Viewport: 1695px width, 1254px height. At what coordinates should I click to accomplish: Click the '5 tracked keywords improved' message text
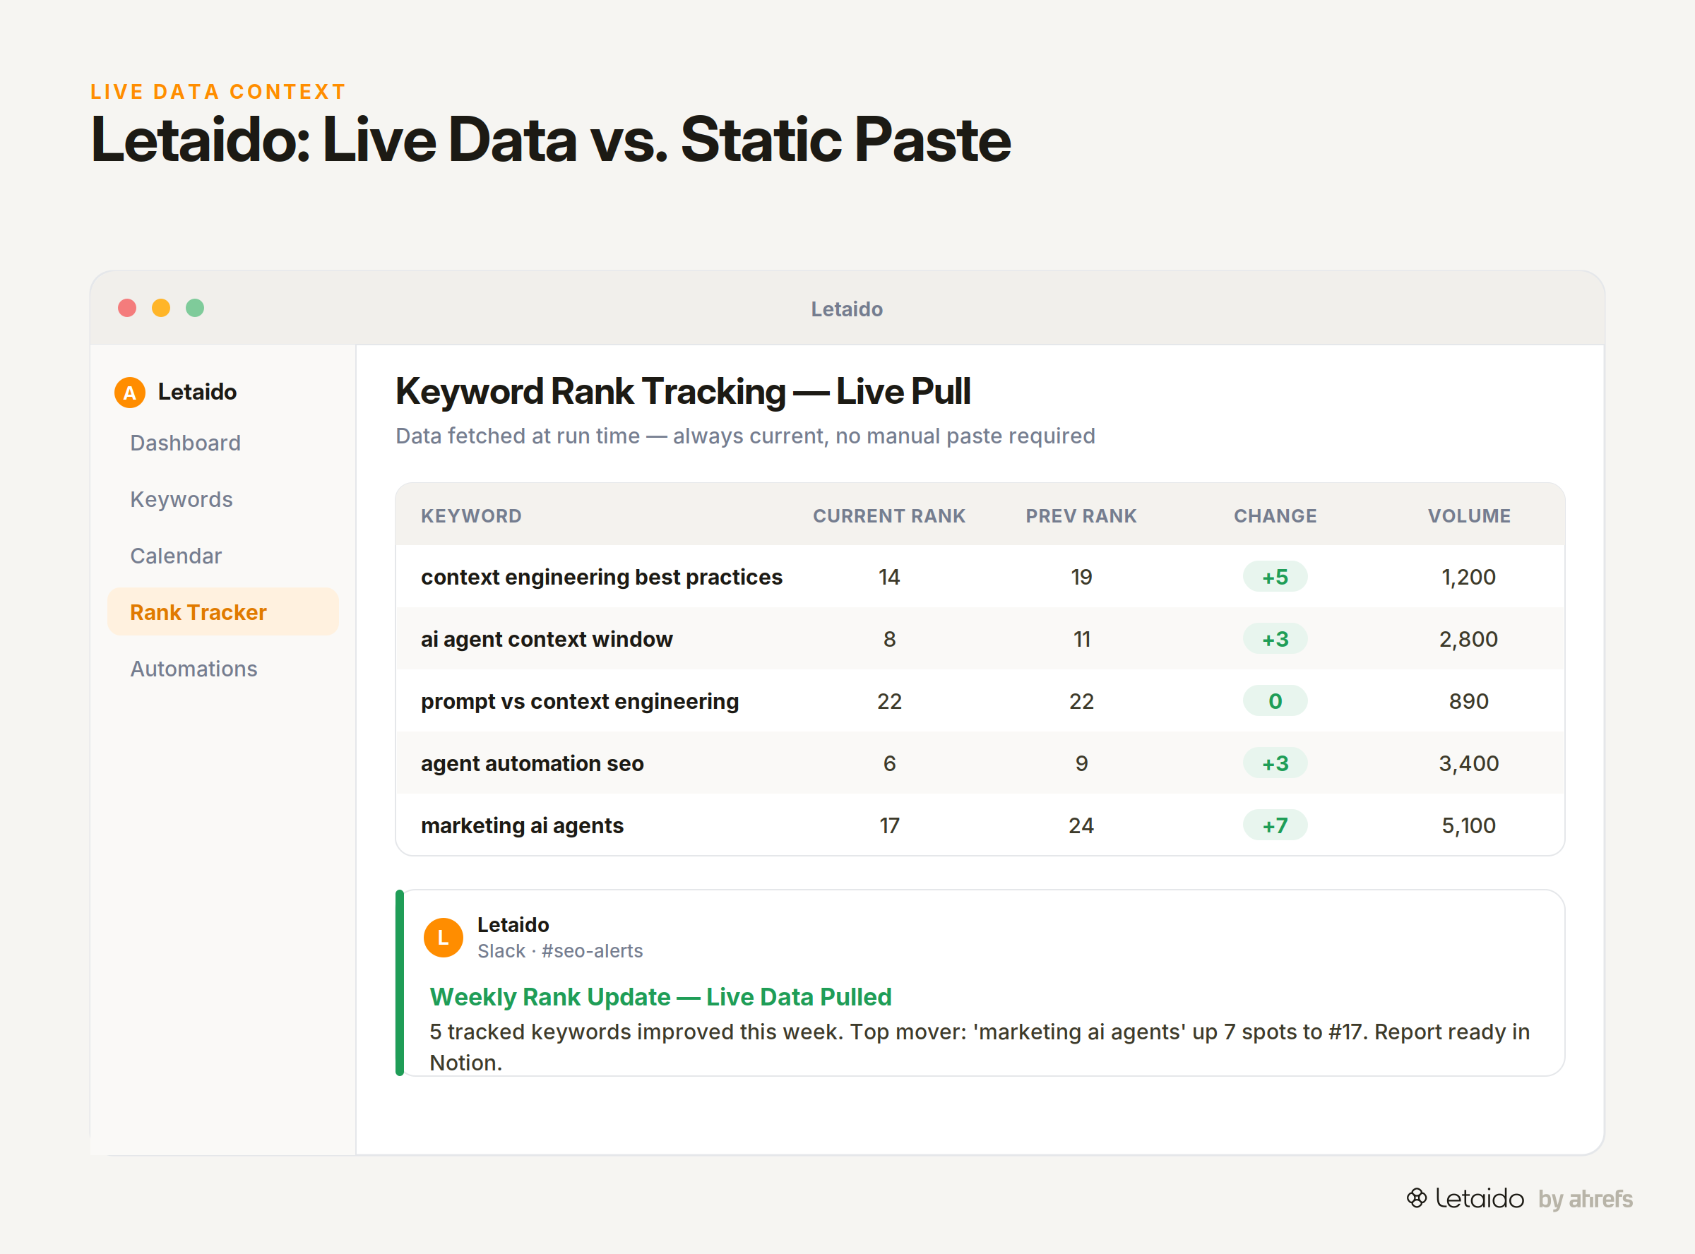979,1047
